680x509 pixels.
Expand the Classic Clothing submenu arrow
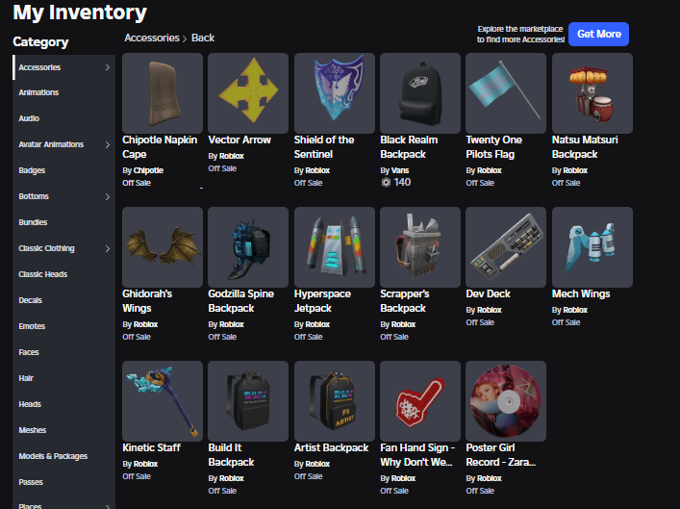[x=108, y=248]
